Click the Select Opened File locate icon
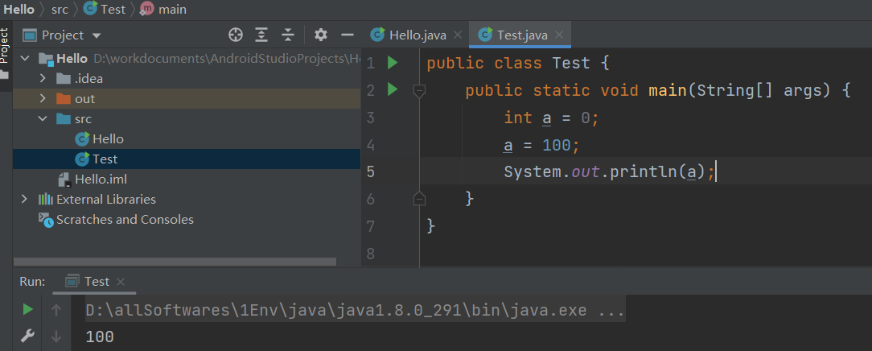Screen dimensions: 872x351 (x=236, y=35)
